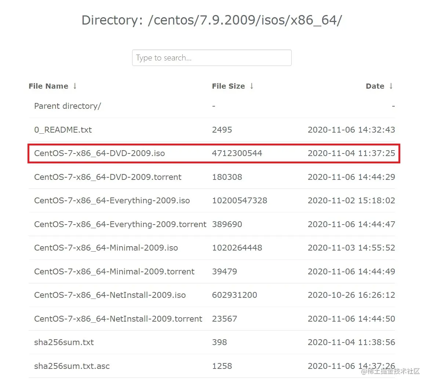Click the date 2020-11-06 14:44:47
Screen dimensions: 430x385
pyautogui.click(x=351, y=224)
